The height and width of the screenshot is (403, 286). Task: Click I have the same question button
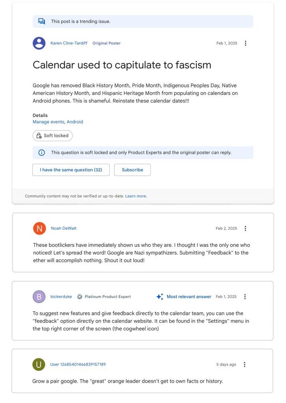[x=71, y=170]
